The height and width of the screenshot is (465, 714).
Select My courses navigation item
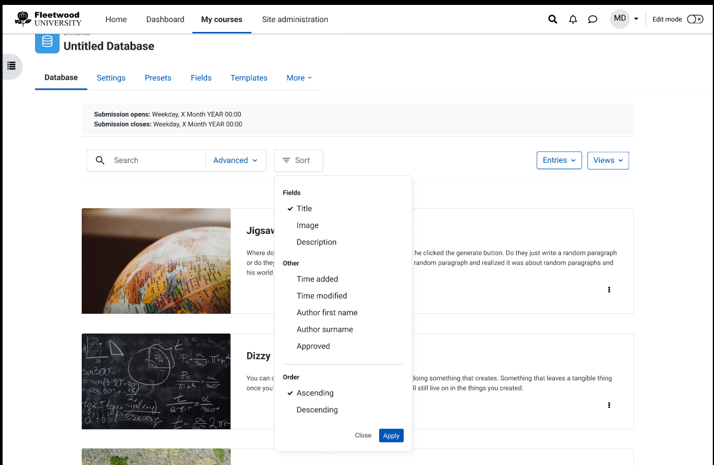point(222,20)
